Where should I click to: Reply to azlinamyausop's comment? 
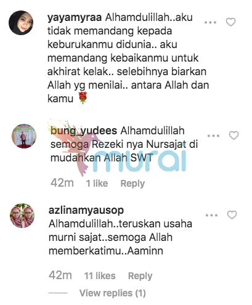click(x=140, y=276)
